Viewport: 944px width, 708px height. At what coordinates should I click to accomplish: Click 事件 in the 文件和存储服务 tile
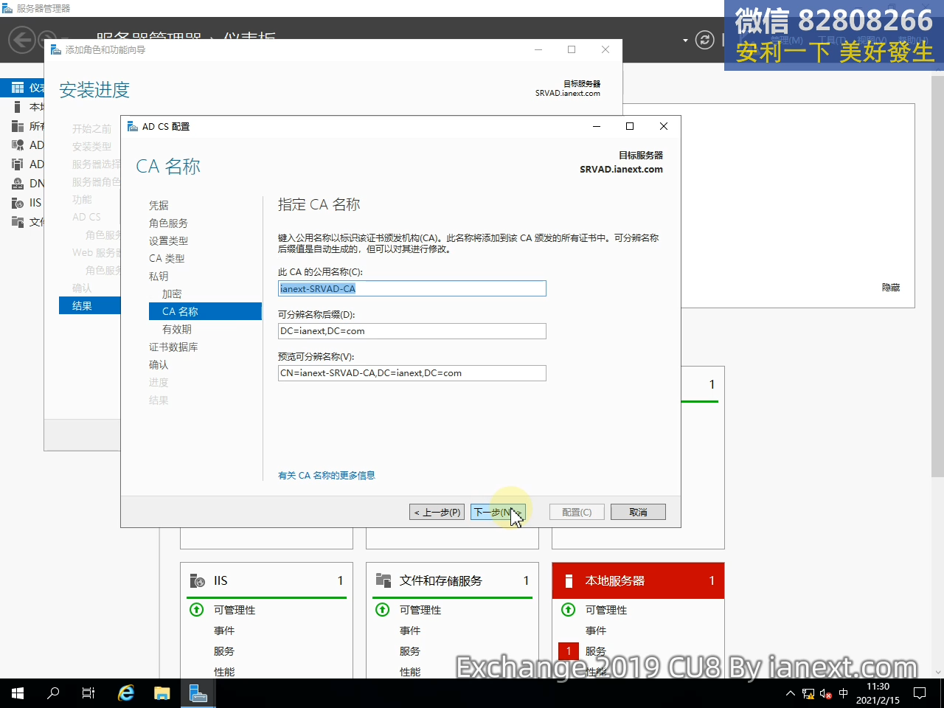410,631
